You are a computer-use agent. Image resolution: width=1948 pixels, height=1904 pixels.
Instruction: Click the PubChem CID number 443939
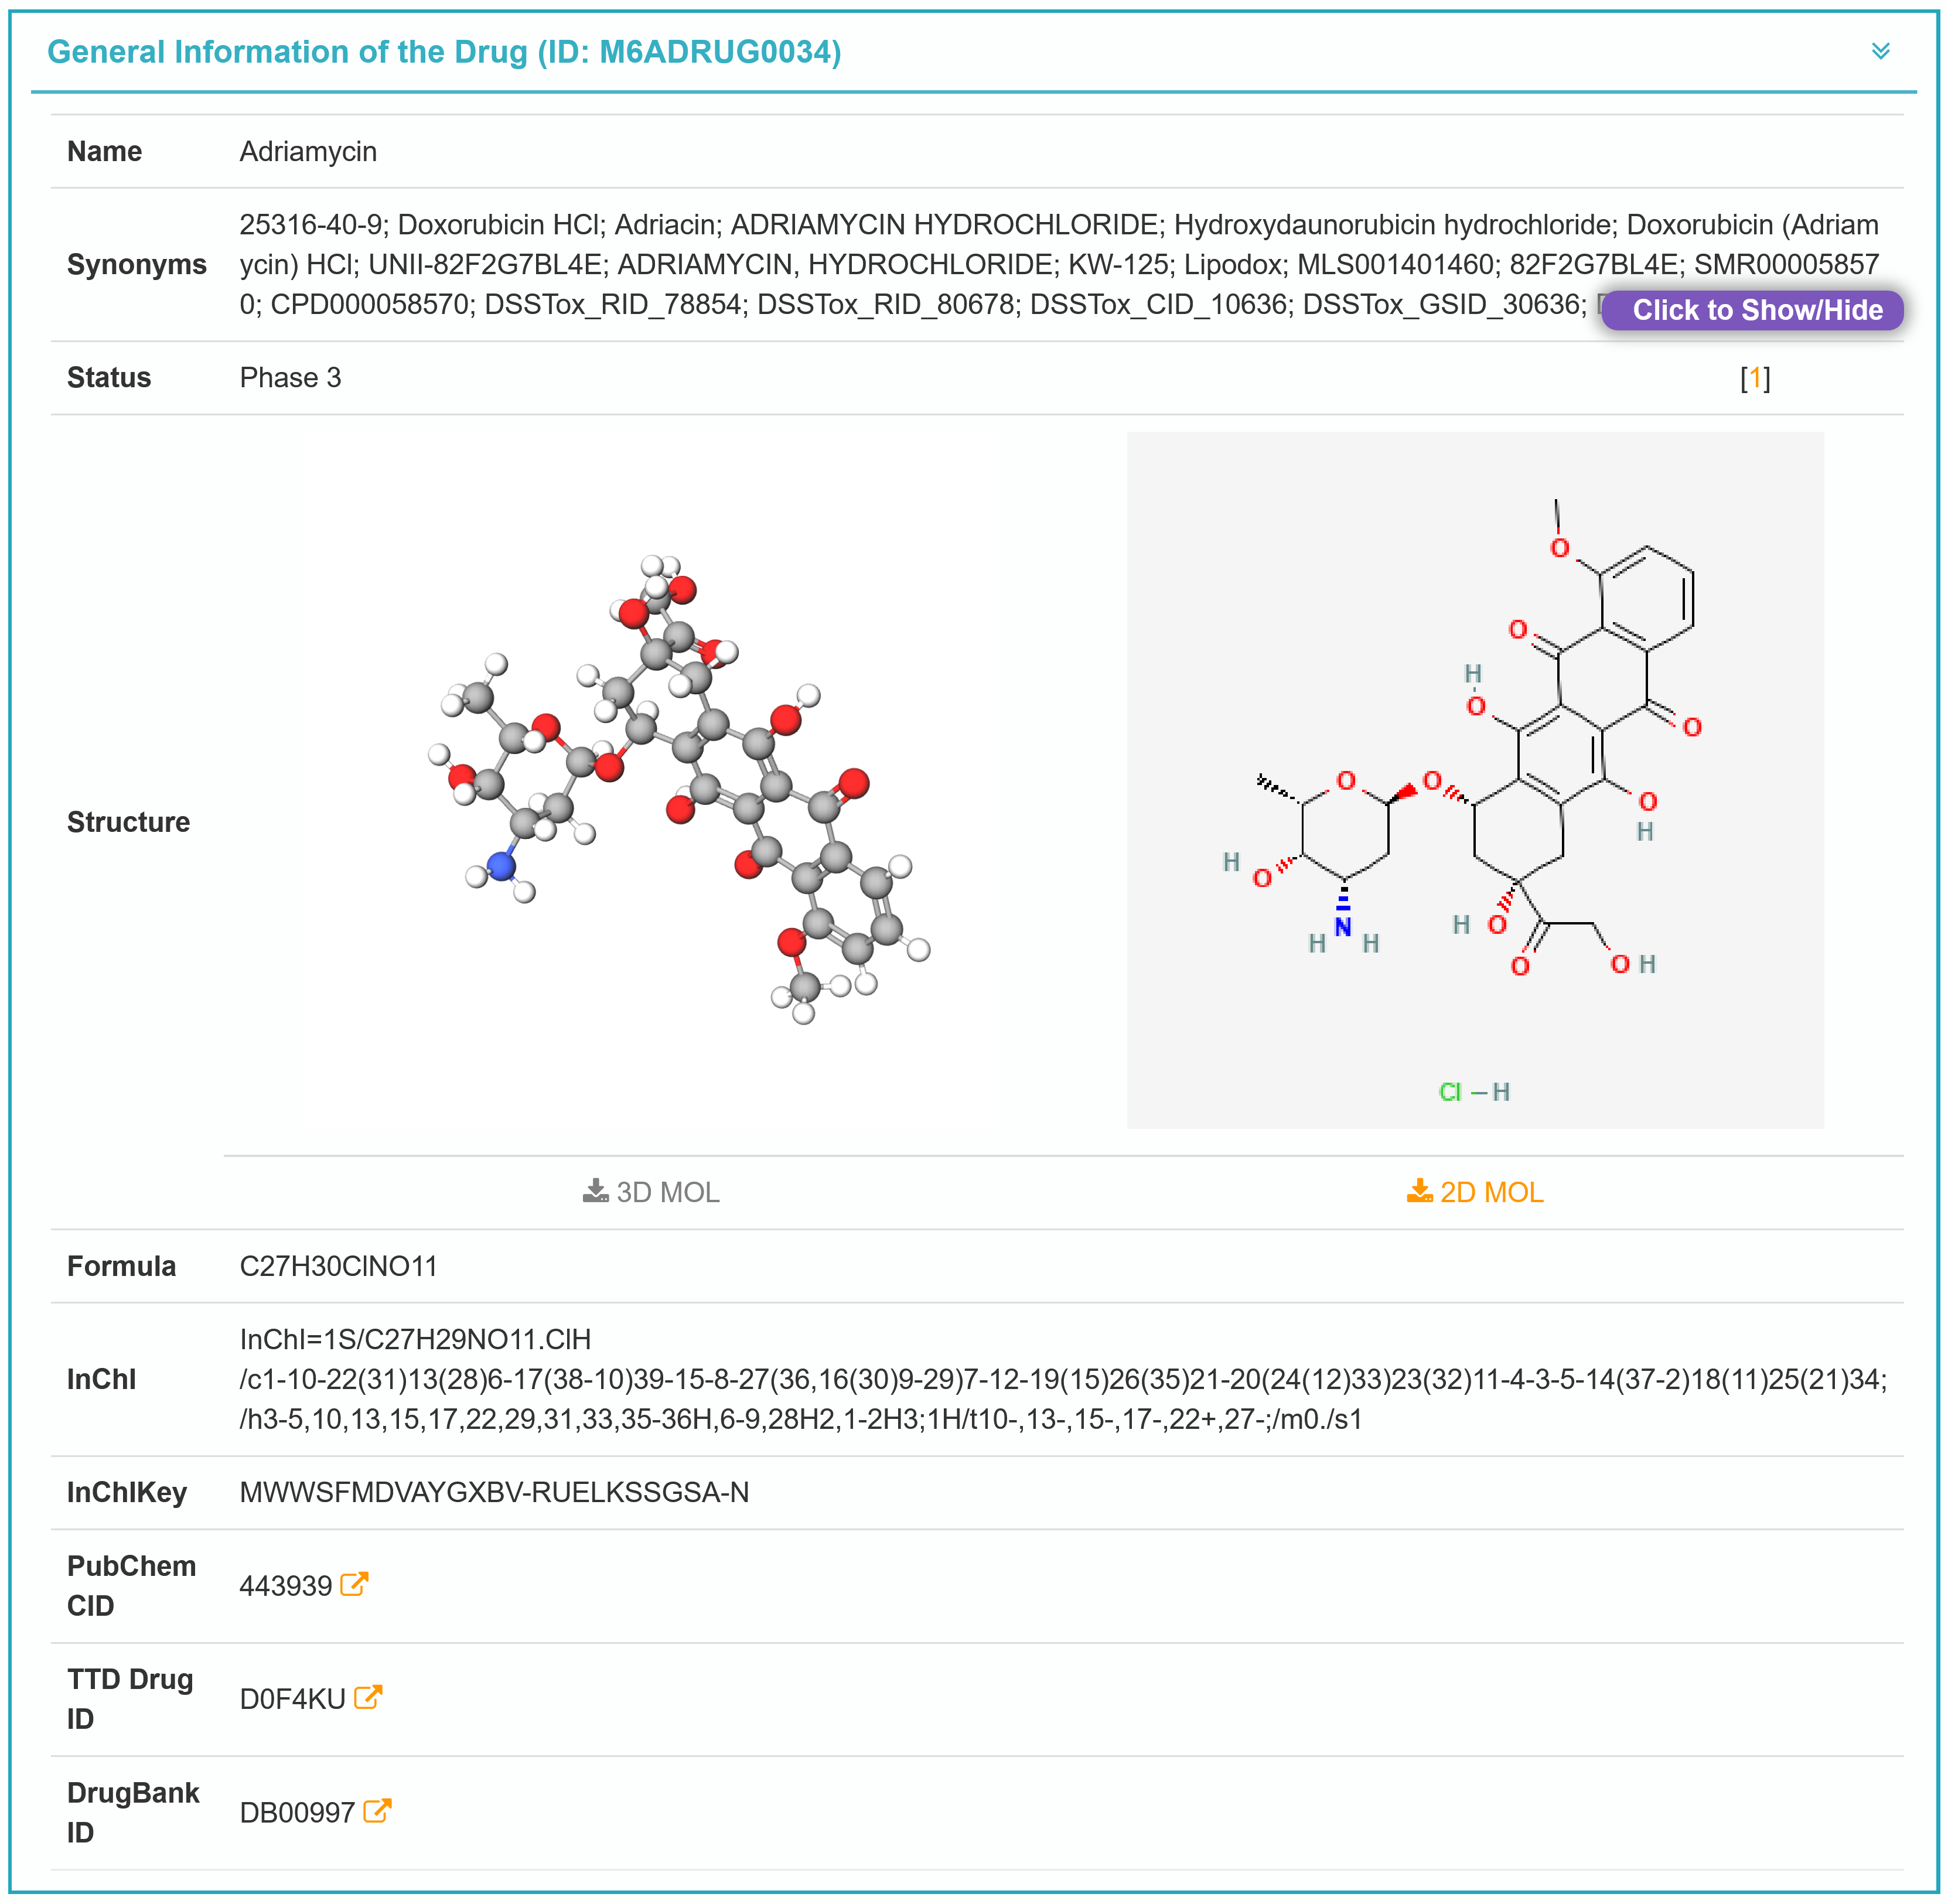(x=285, y=1586)
